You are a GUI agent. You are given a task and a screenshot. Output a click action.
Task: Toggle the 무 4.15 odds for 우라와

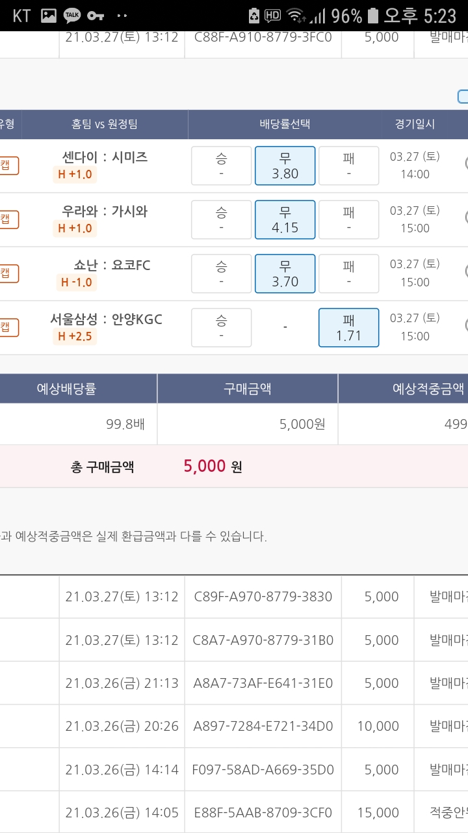[285, 219]
